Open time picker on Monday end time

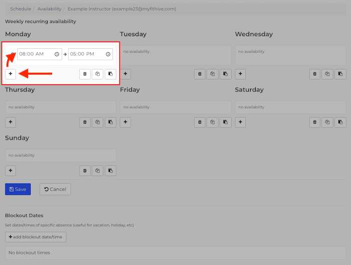pos(108,54)
